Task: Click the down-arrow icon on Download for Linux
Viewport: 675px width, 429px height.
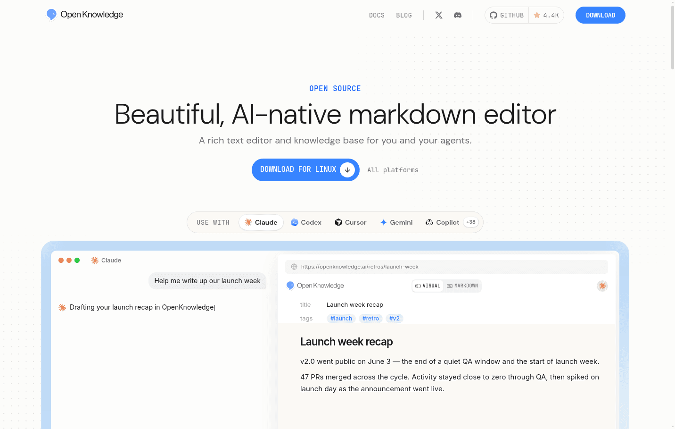Action: pyautogui.click(x=347, y=170)
